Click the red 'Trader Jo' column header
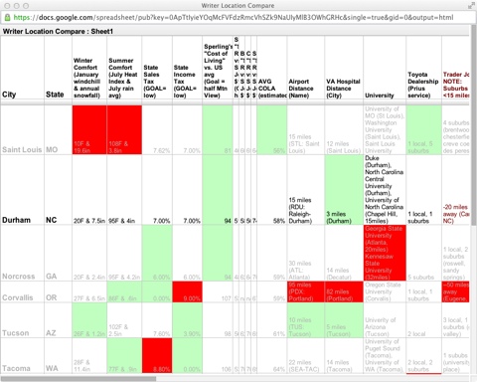Viewport: 477px width, 382px height. 456,68
